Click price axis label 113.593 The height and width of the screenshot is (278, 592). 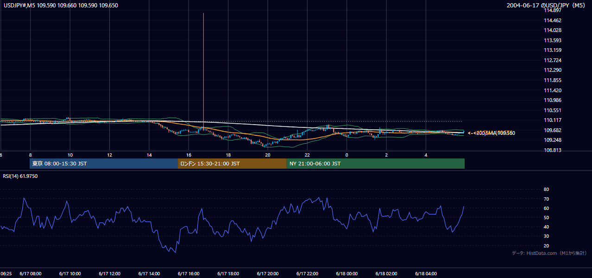click(552, 40)
